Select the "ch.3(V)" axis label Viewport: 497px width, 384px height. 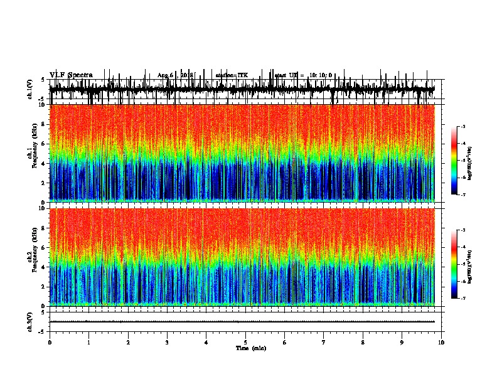30,322
